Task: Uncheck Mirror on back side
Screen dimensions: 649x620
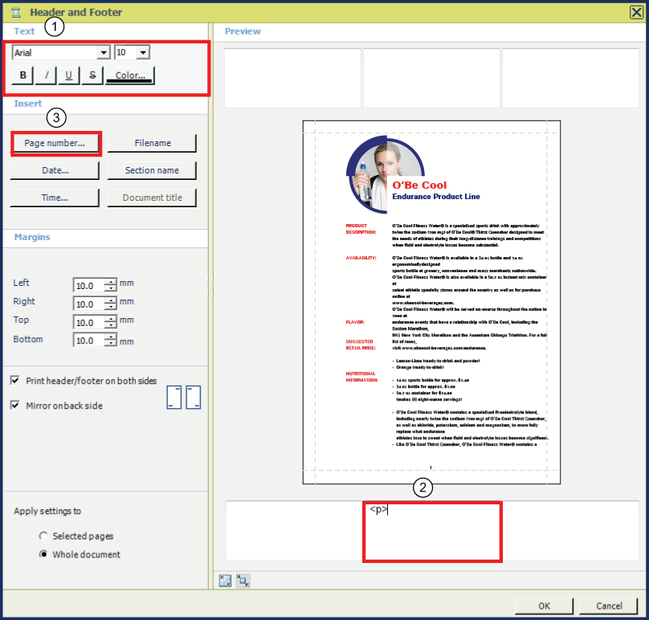Action: [15, 406]
